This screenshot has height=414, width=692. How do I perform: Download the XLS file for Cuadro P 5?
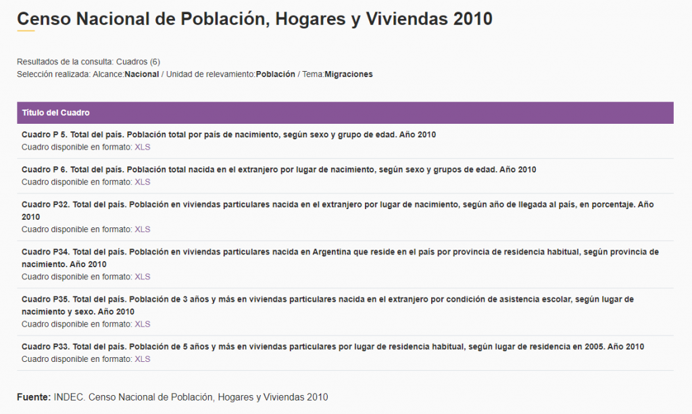click(x=142, y=147)
